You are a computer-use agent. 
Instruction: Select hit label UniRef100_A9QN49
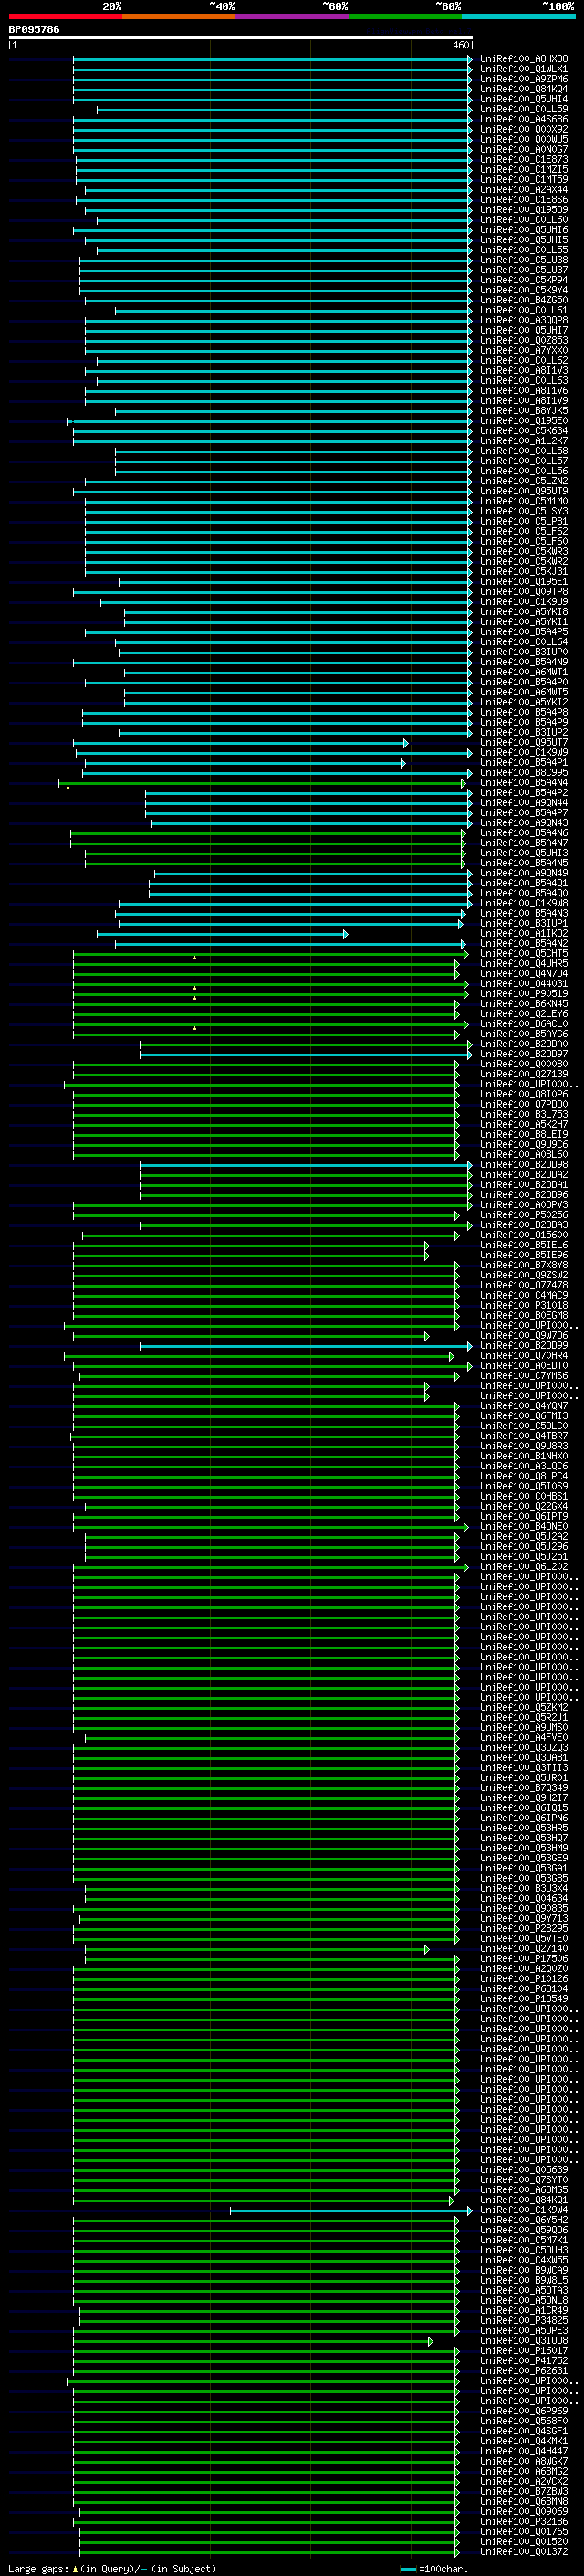click(x=524, y=873)
